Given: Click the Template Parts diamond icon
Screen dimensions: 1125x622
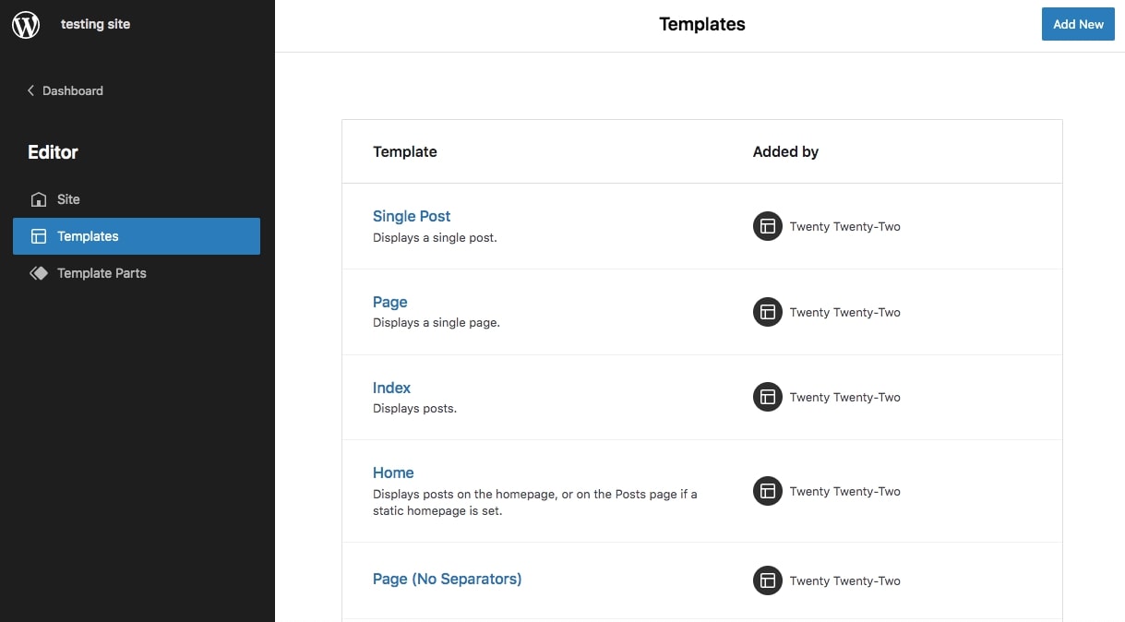Looking at the screenshot, I should (38, 272).
